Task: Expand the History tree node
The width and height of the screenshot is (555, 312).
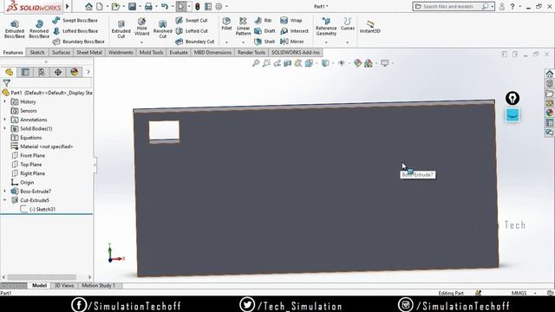Action: click(x=5, y=102)
